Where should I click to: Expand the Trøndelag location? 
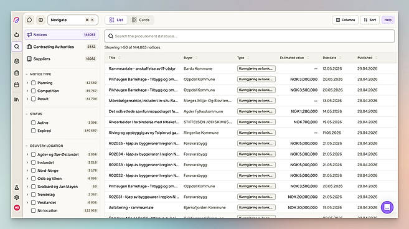(x=27, y=195)
